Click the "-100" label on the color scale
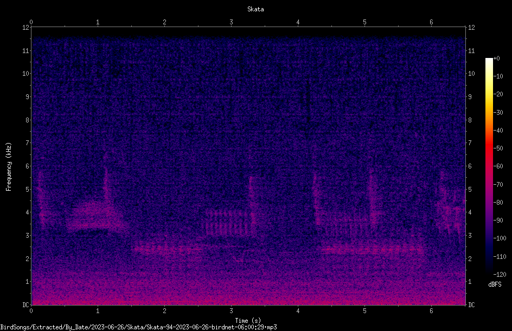This screenshot has height=331, width=512. click(500, 238)
